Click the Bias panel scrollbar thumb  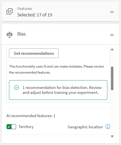pos(112,78)
